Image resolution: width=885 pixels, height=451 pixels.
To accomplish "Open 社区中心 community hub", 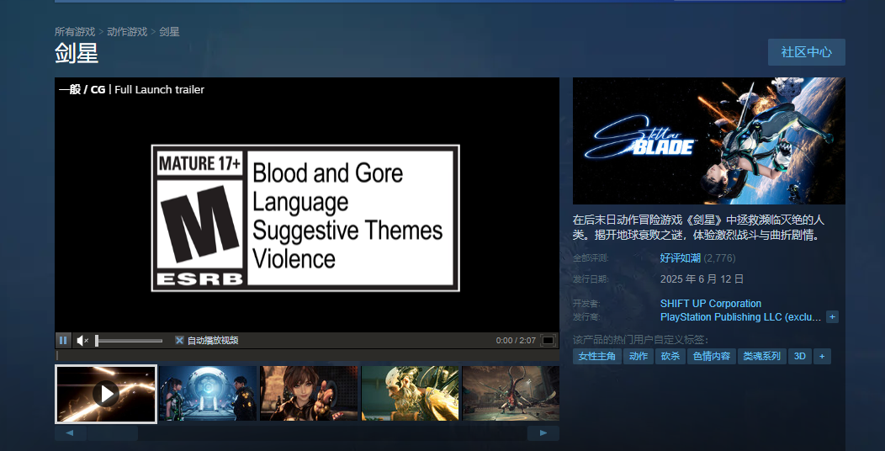I will (x=807, y=52).
